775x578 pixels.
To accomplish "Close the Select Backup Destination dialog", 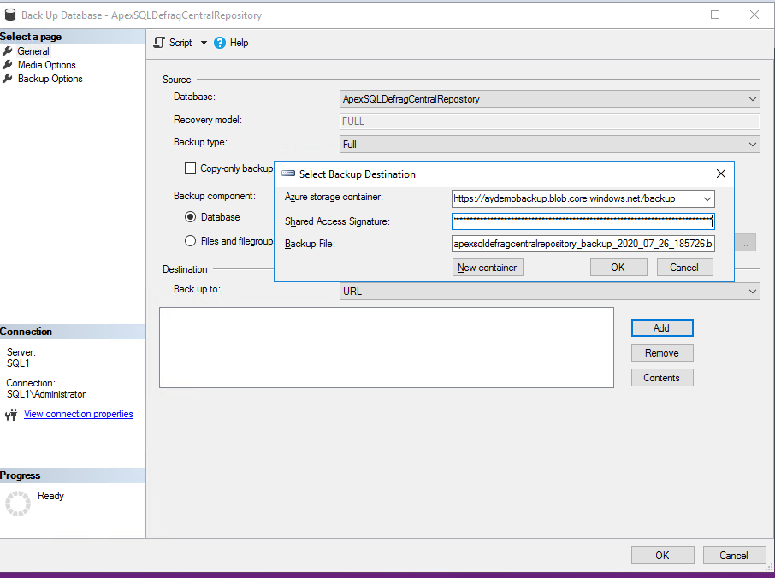I will 720,174.
